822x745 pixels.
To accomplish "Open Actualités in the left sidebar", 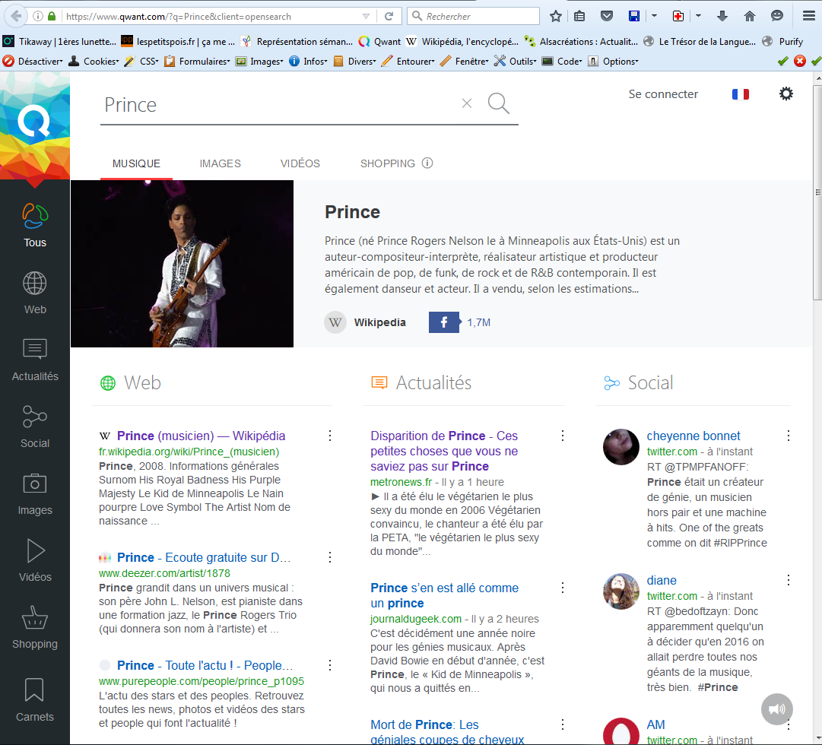I will pyautogui.click(x=35, y=360).
